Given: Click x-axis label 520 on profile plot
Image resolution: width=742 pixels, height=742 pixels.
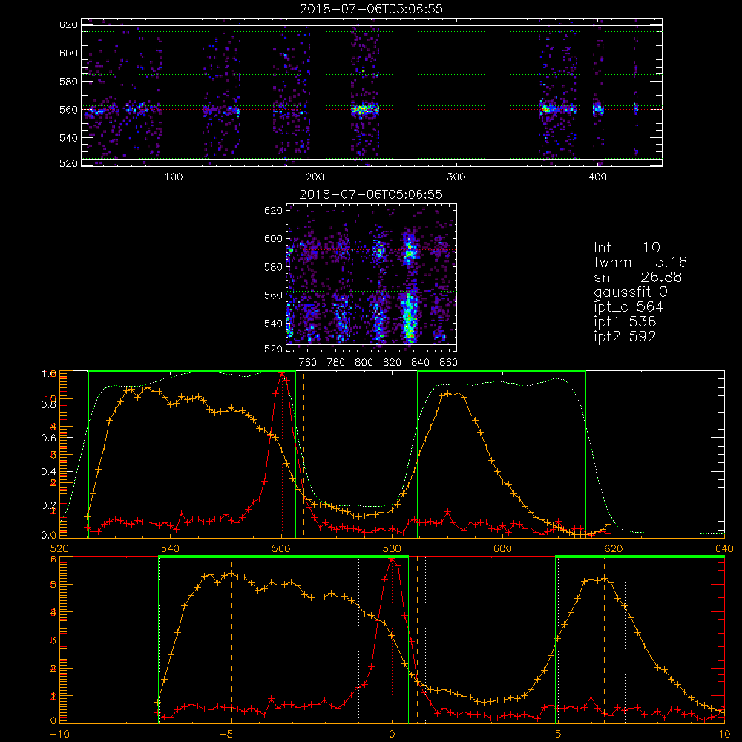Looking at the screenshot, I should tap(59, 548).
